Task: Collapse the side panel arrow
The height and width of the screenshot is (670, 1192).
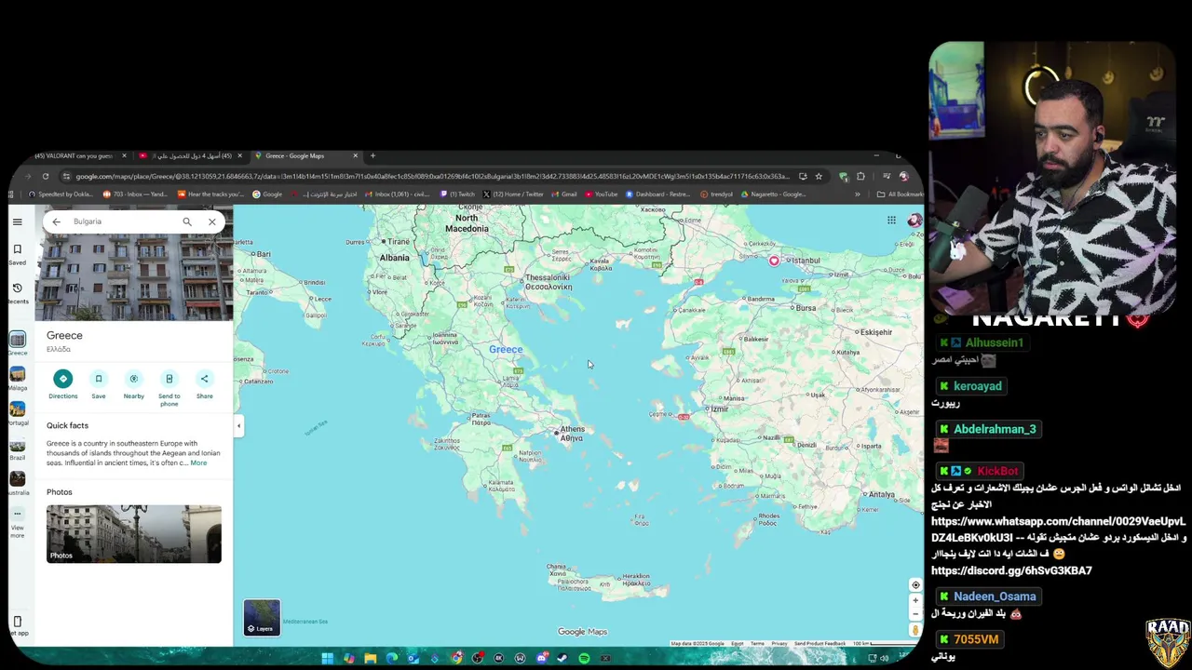Action: pyautogui.click(x=238, y=426)
